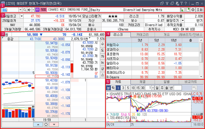
Task: Click the magnifier symbol search icon
Action: click(x=24, y=10)
